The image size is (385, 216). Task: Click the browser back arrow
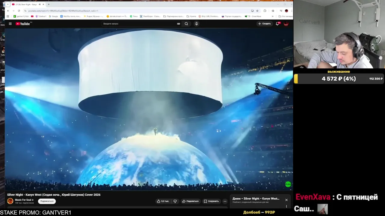tap(8, 11)
